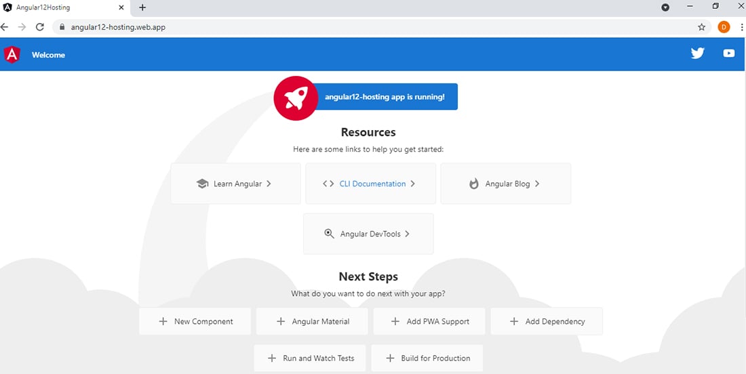Reload the page in the browser

tap(40, 27)
